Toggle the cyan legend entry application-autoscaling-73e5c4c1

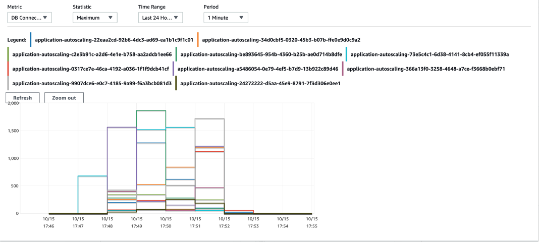[429, 54]
